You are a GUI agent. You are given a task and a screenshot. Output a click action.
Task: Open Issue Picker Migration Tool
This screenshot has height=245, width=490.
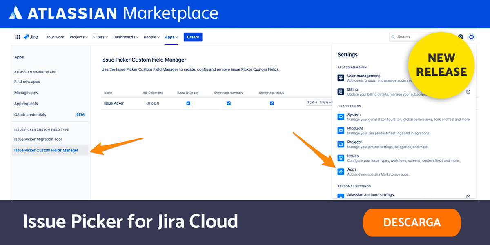coord(38,139)
